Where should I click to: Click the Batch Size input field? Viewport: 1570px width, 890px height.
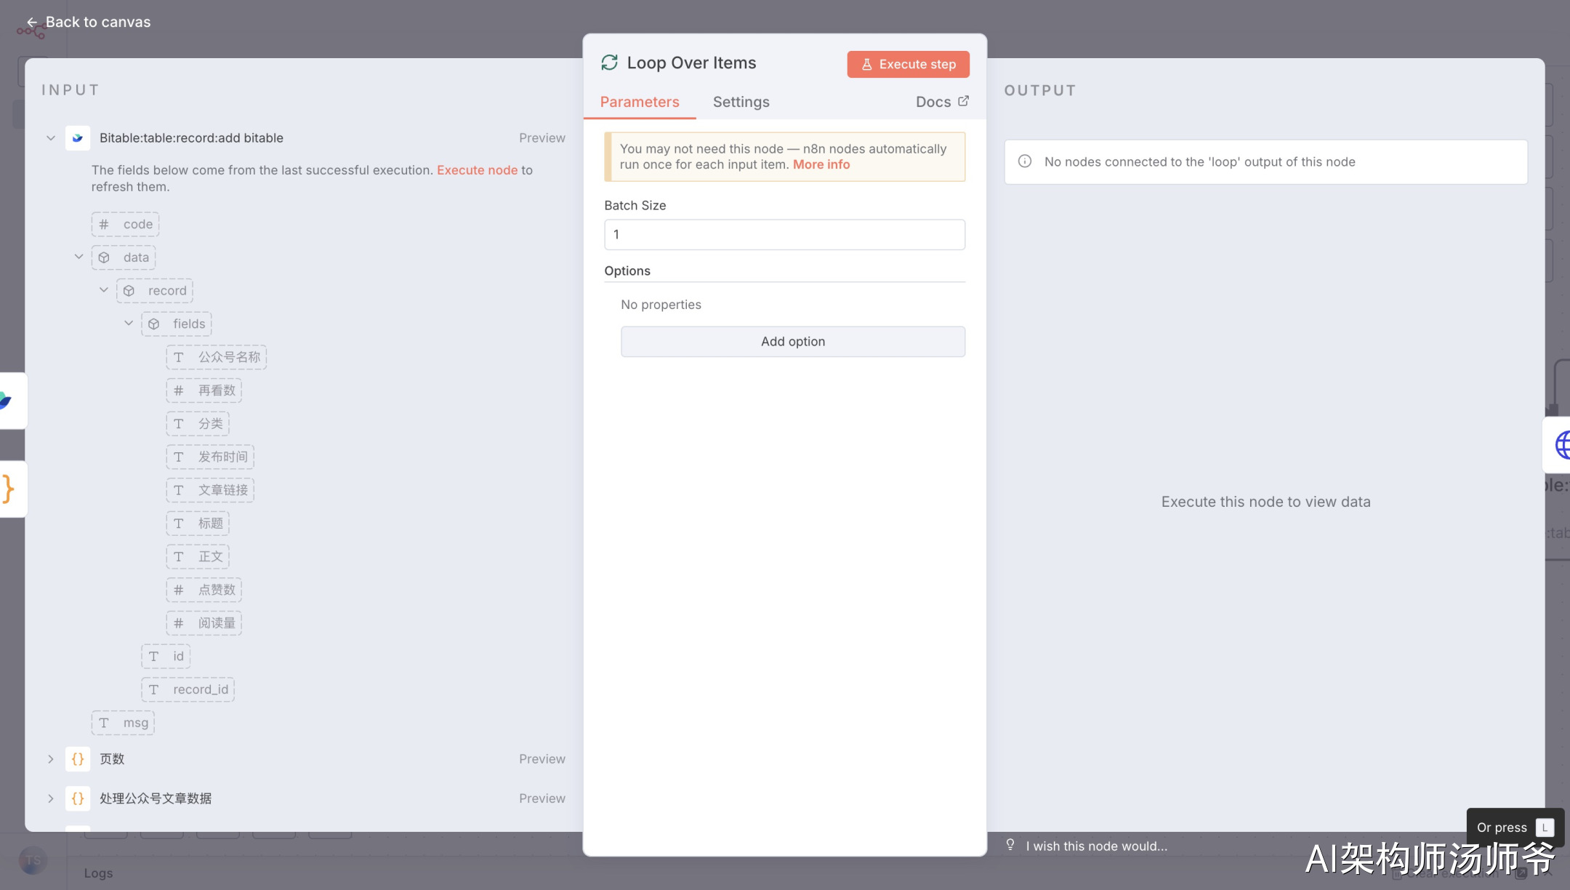pos(784,235)
